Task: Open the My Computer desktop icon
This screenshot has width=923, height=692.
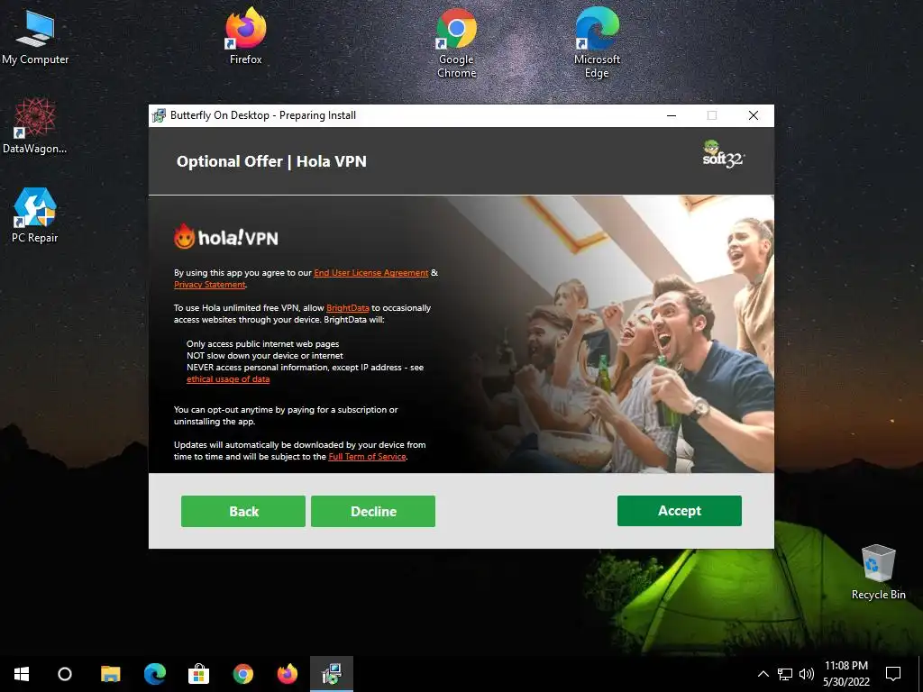Action: 35,37
